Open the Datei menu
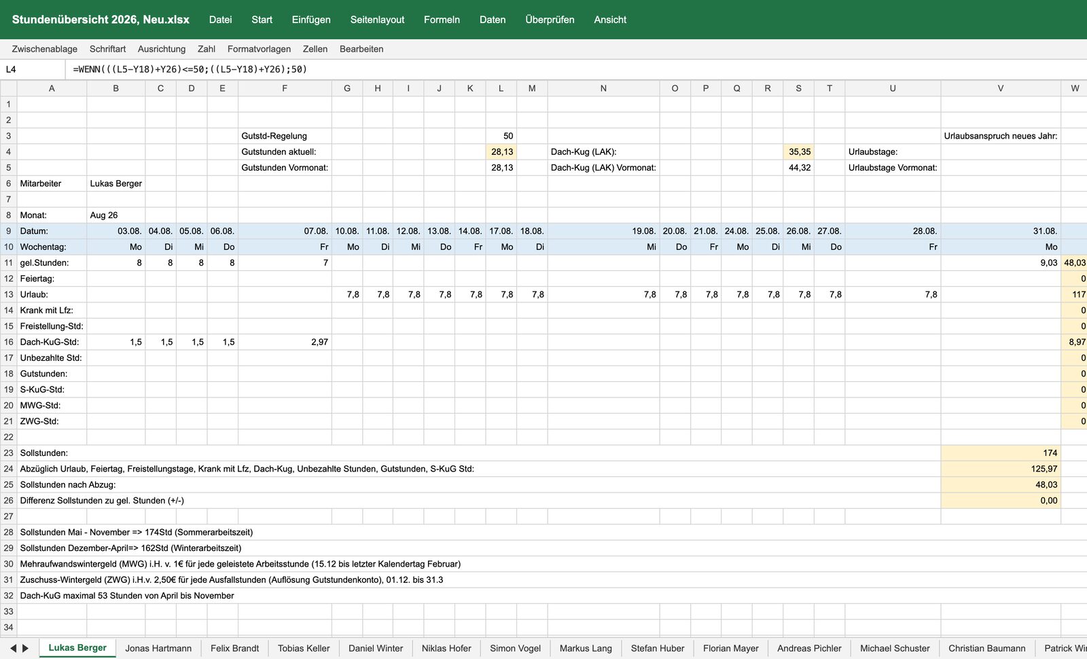Image resolution: width=1087 pixels, height=659 pixels. (x=220, y=20)
